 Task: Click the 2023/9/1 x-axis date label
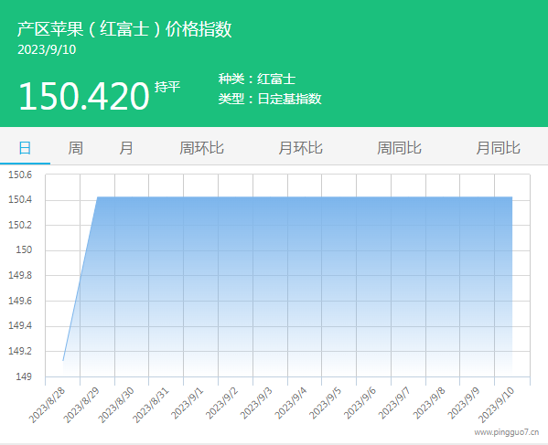tap(188, 403)
